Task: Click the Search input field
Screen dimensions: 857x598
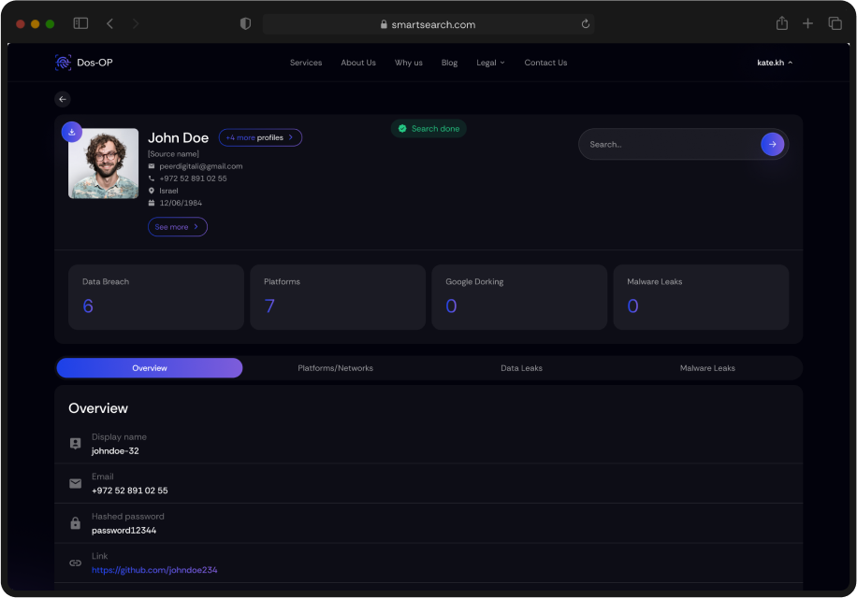Action: click(664, 144)
